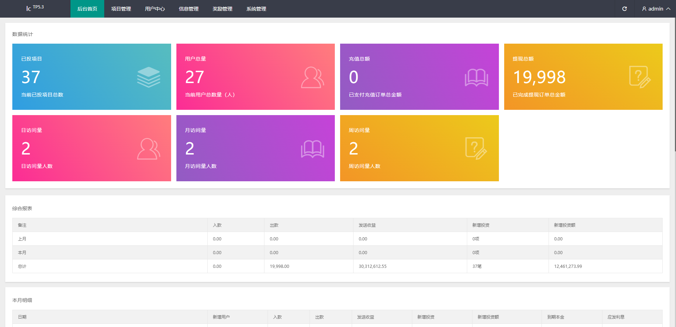Open the 项目管理 menu
The image size is (676, 327).
121,9
